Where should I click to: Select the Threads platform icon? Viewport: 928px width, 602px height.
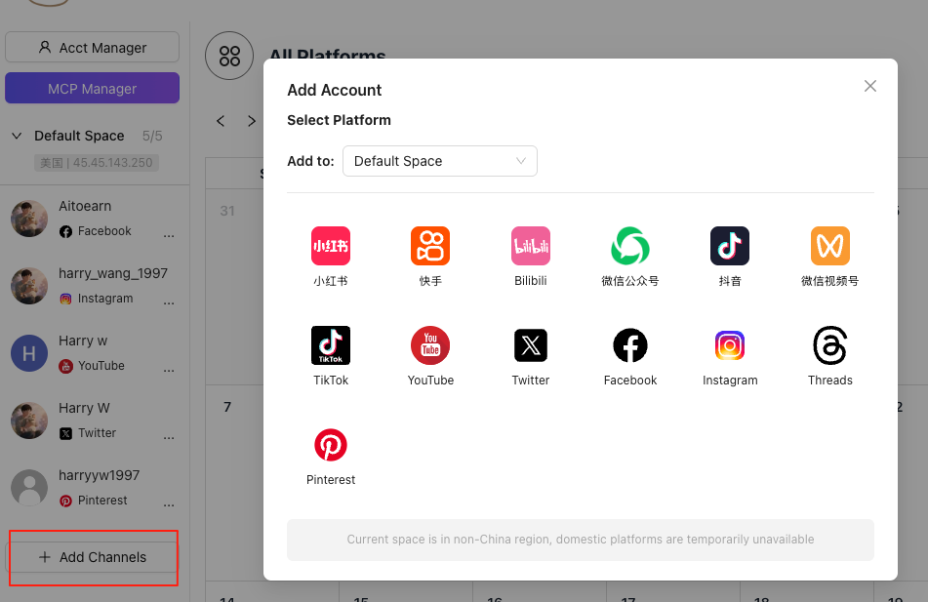[x=829, y=345]
